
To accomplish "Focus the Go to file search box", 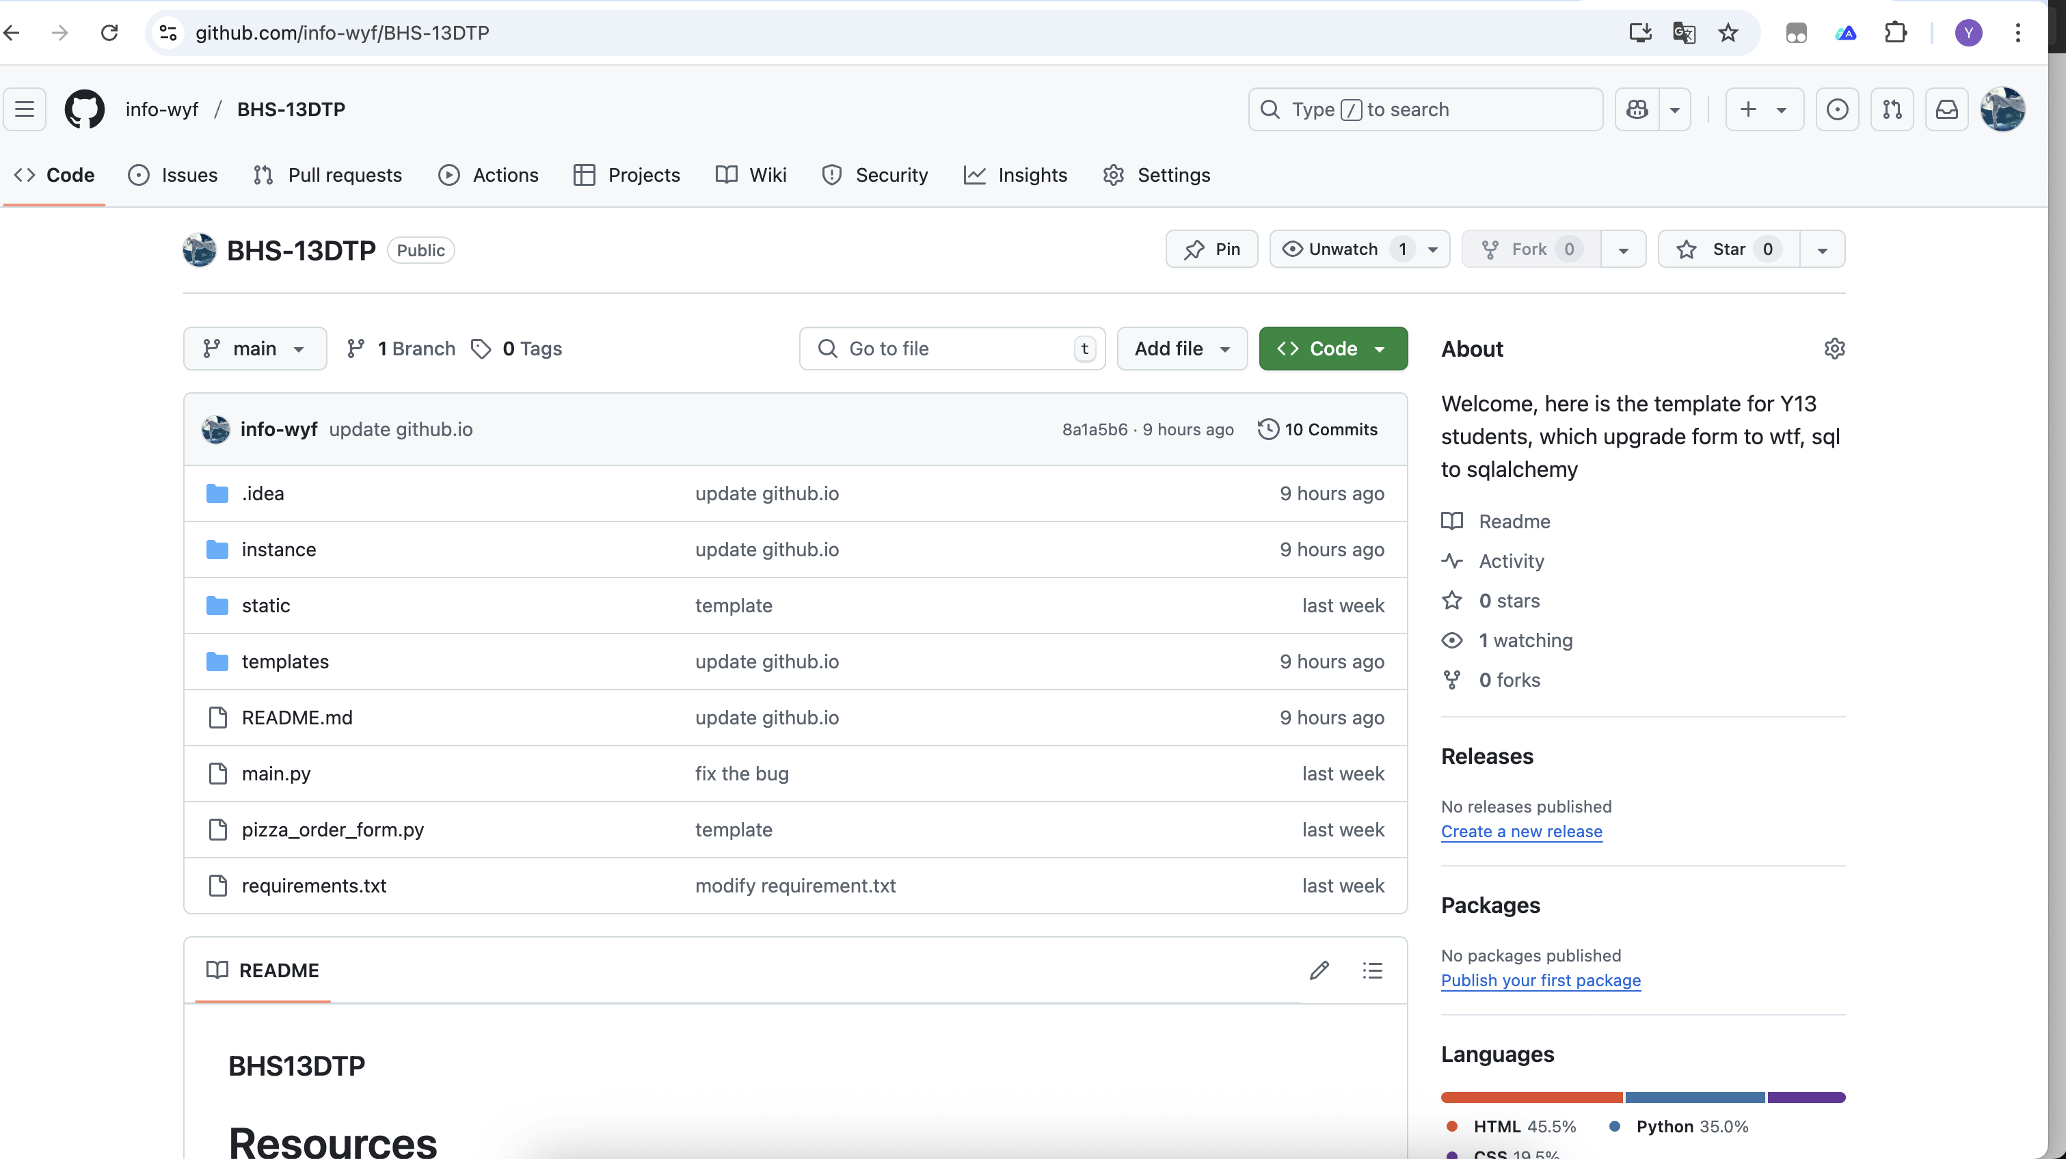I will click(x=952, y=349).
